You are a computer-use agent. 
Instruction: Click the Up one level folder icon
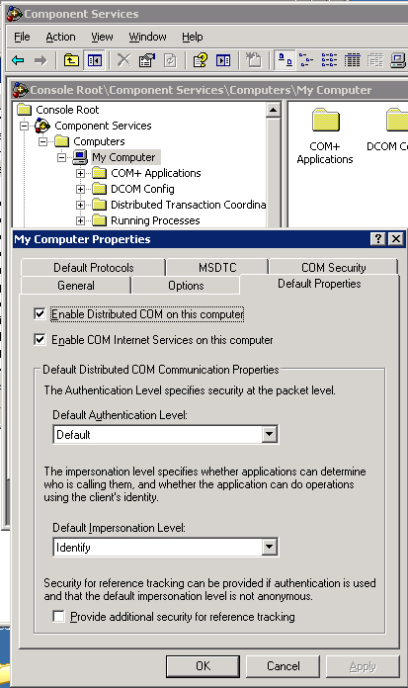(71, 60)
